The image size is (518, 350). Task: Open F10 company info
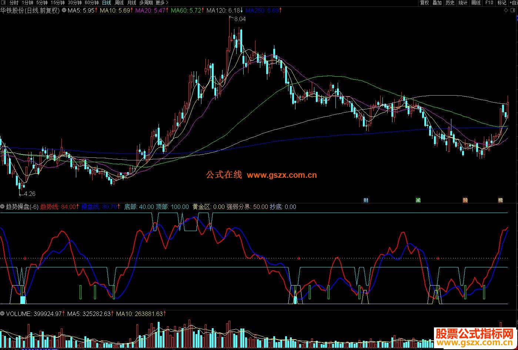coord(489,3)
